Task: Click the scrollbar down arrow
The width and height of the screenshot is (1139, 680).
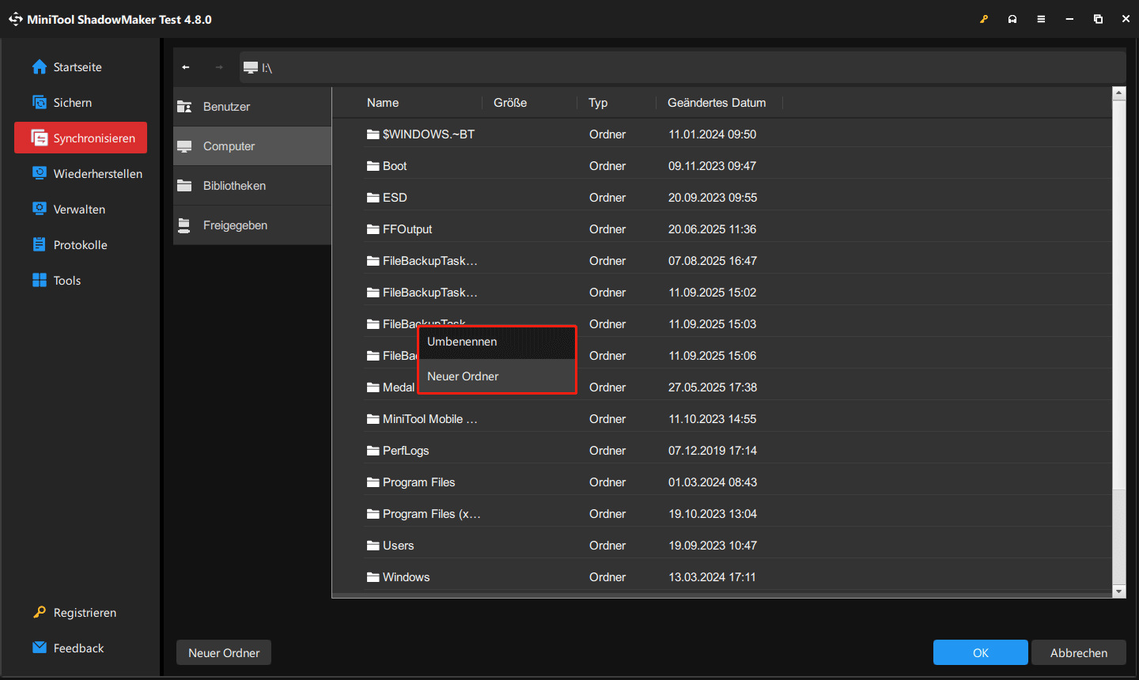Action: click(1118, 591)
